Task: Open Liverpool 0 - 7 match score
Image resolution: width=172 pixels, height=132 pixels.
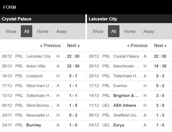Action: (x=73, y=76)
